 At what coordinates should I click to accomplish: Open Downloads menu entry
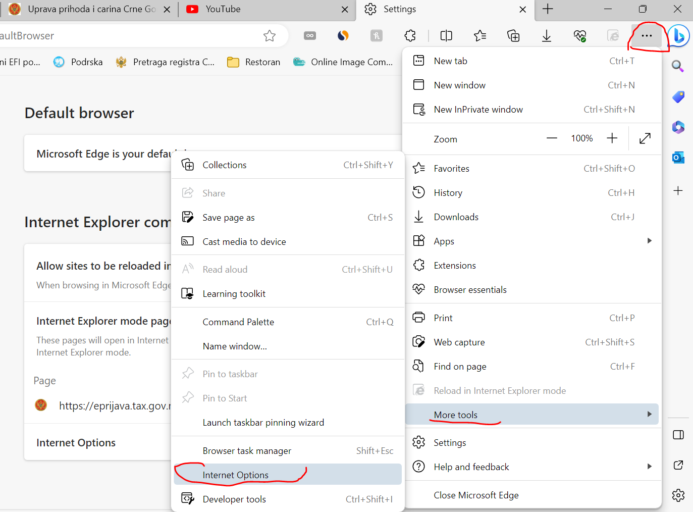coord(532,217)
